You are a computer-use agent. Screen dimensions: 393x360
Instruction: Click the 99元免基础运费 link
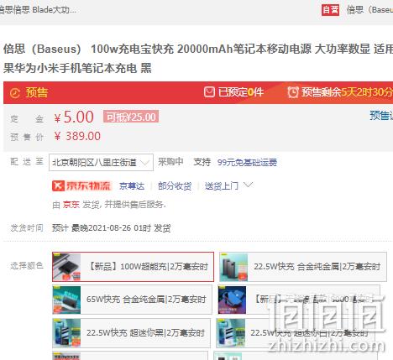pos(247,163)
